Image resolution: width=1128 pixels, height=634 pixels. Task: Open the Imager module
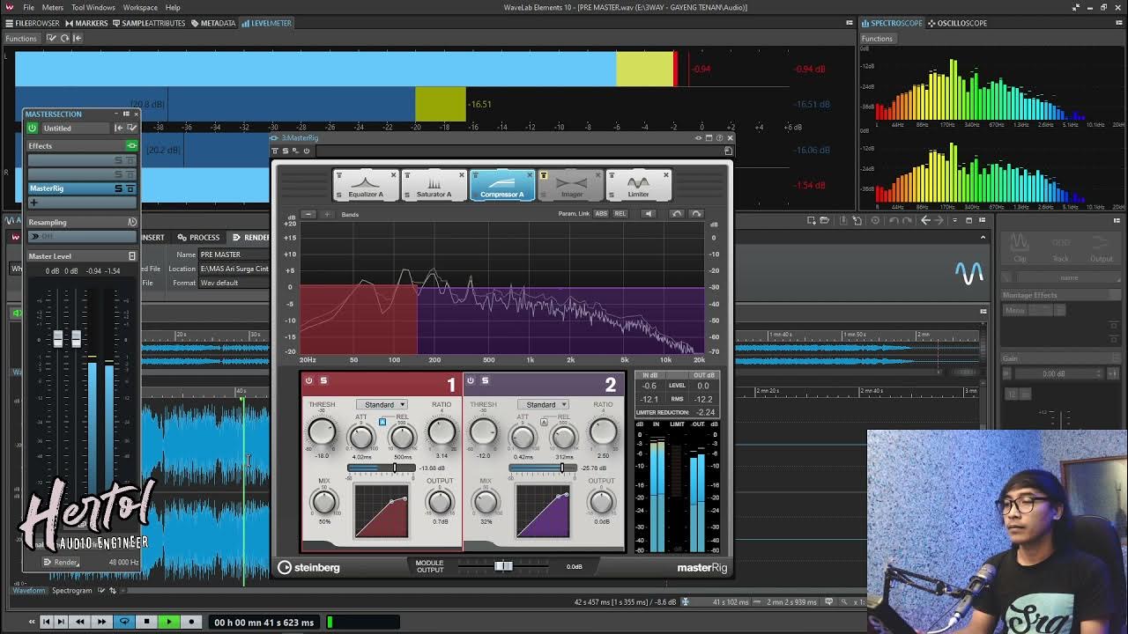point(572,185)
